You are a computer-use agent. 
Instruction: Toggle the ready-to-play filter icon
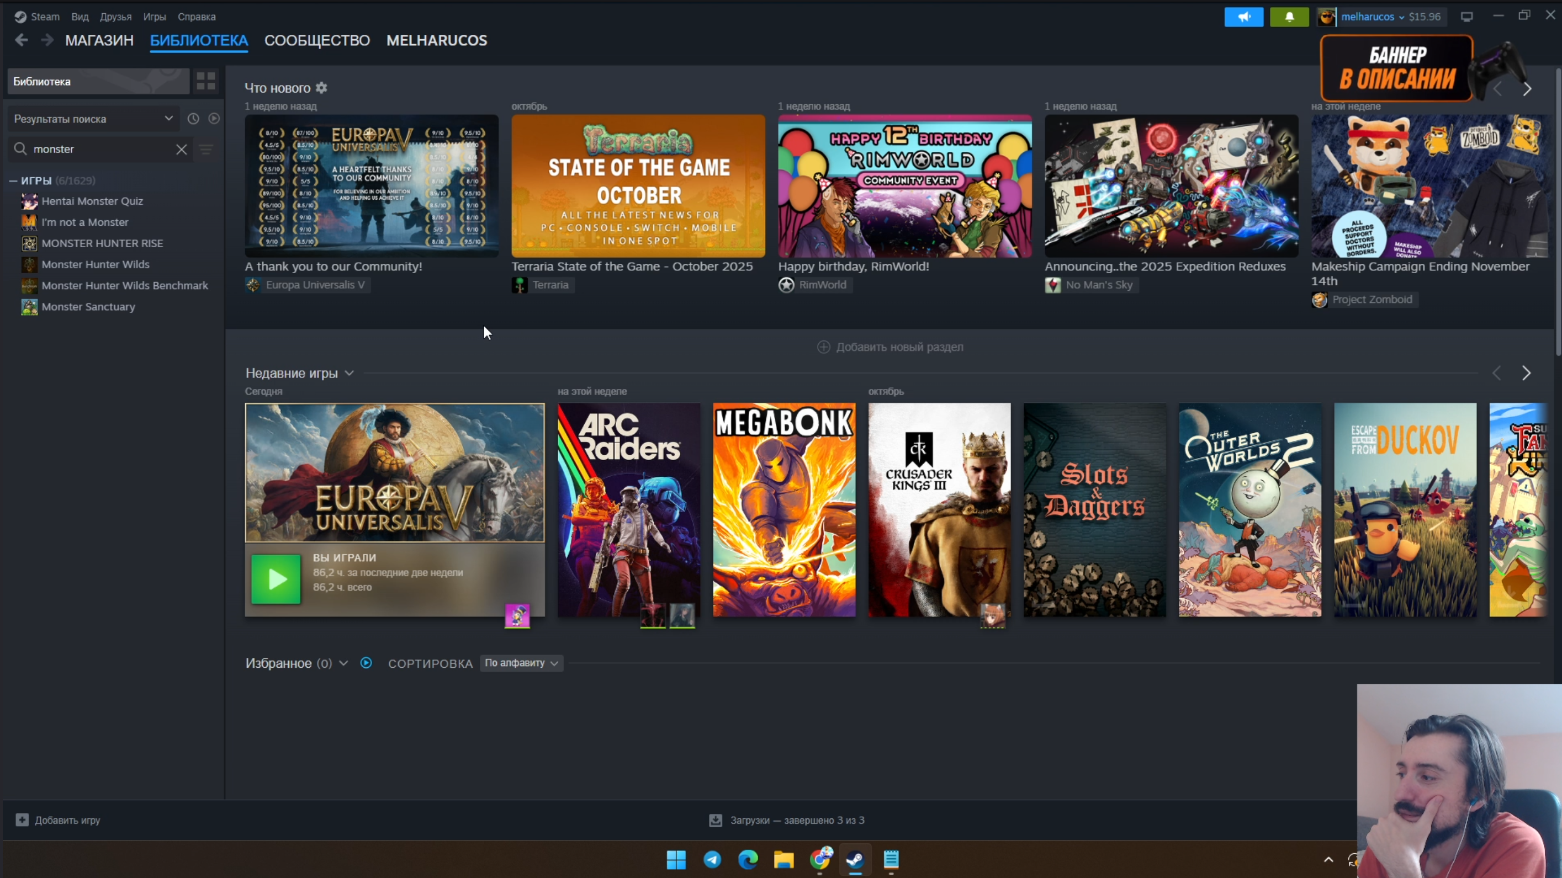(x=214, y=119)
